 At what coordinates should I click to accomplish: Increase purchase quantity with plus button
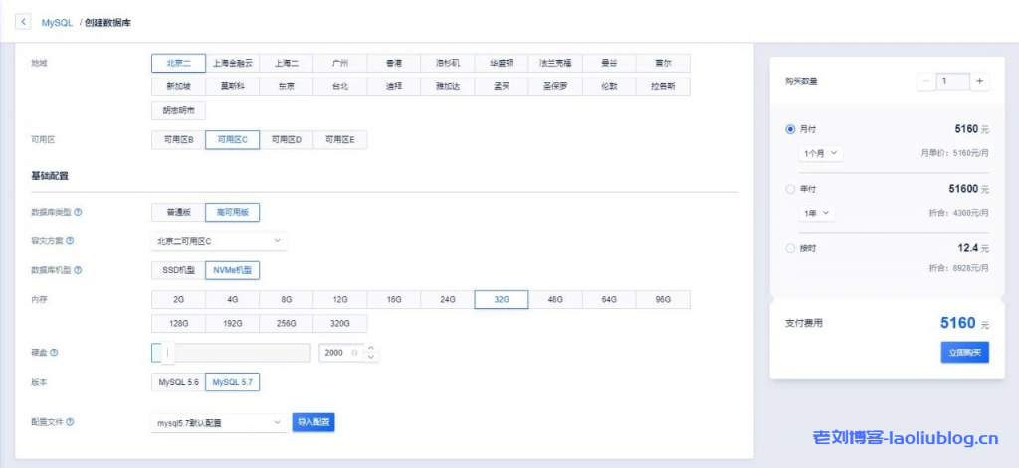[x=980, y=81]
